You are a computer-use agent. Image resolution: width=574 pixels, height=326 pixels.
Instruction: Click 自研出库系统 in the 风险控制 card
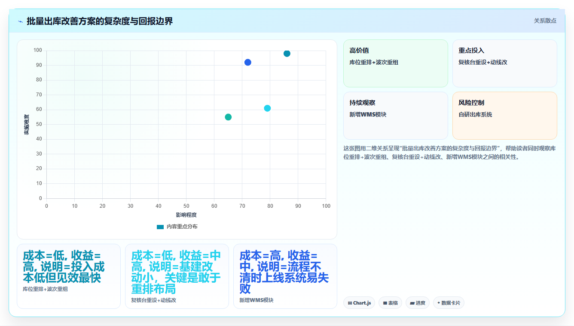pos(475,115)
